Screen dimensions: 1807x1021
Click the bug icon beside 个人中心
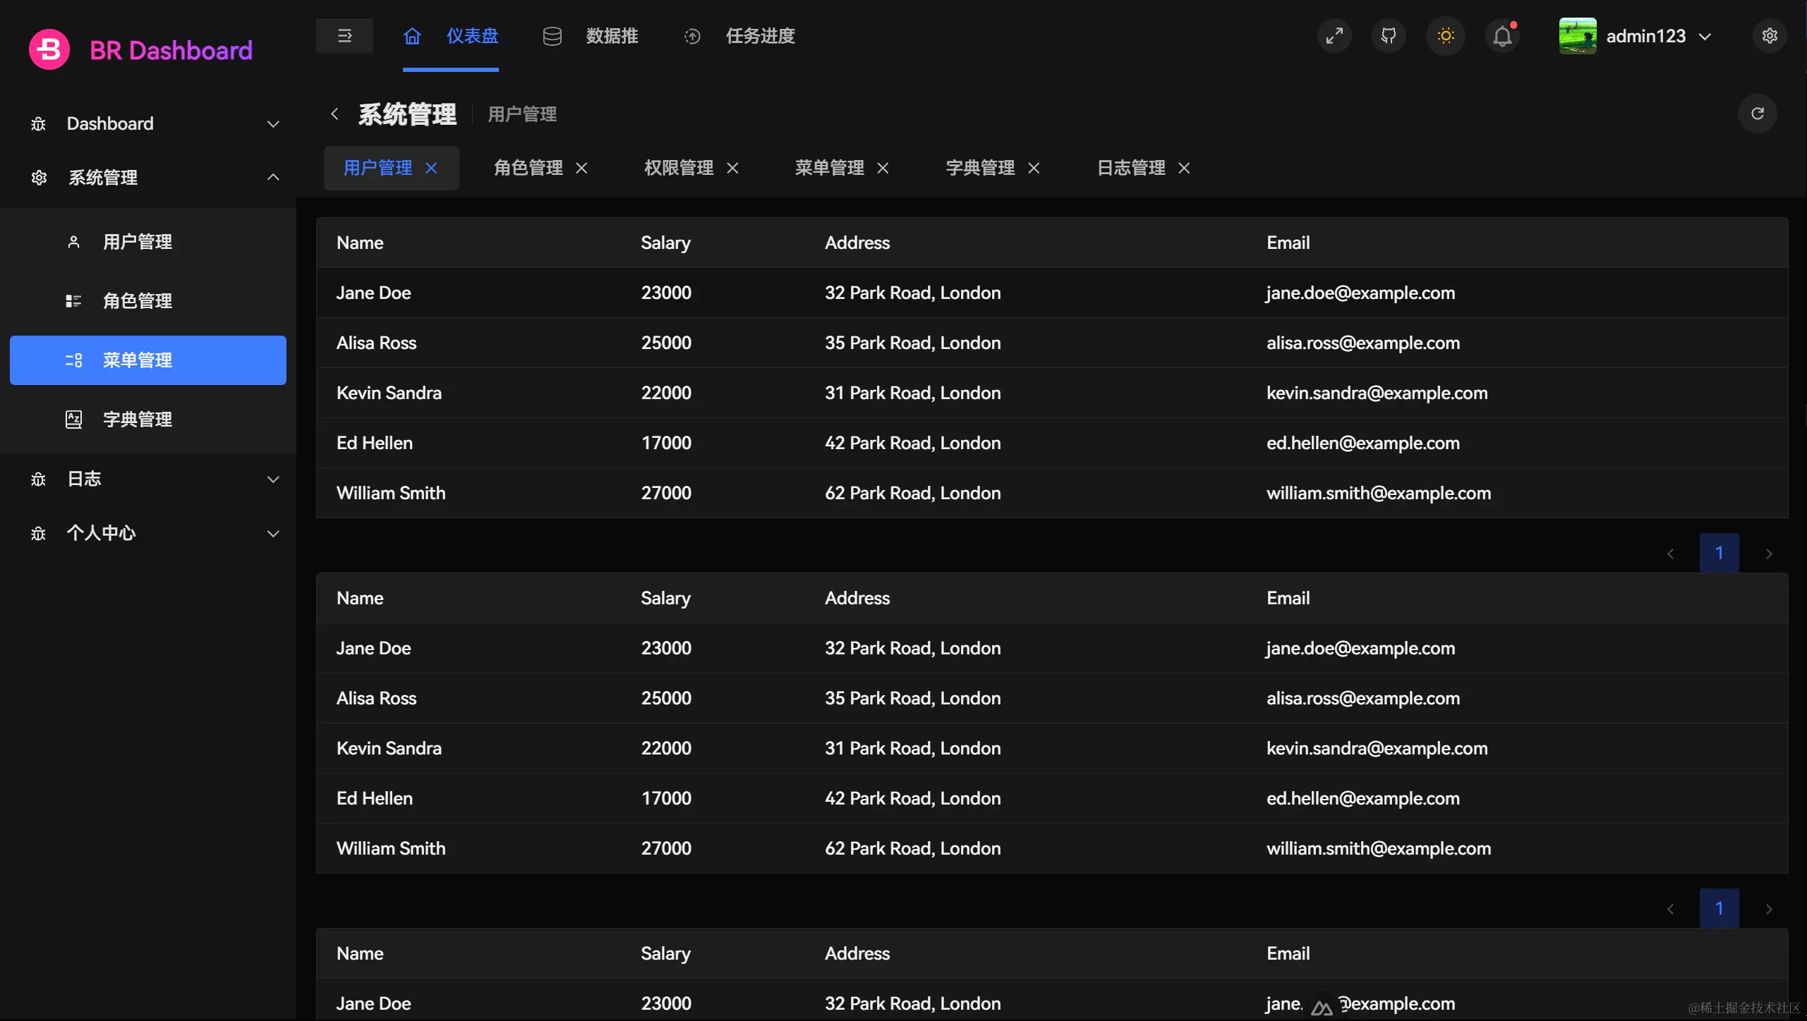pyautogui.click(x=38, y=534)
